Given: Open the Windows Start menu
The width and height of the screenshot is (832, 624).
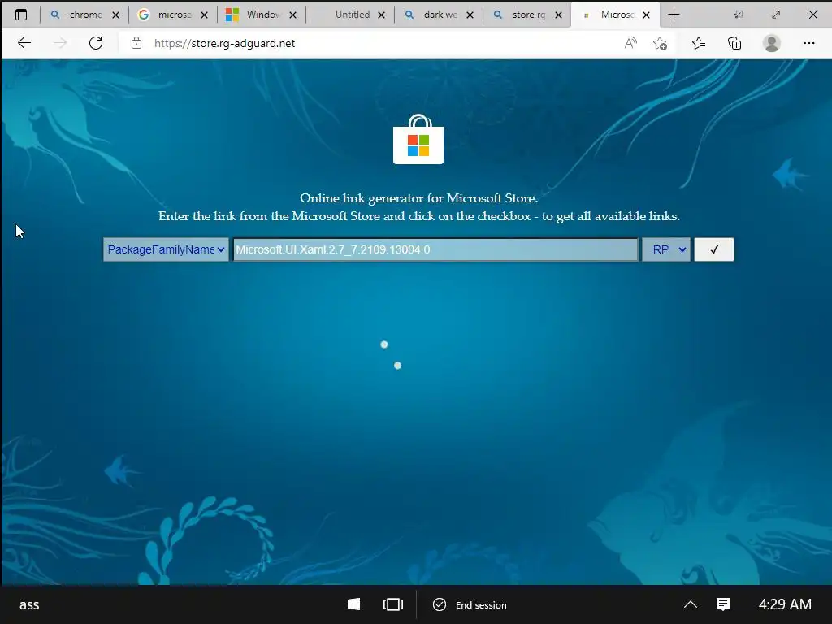Looking at the screenshot, I should point(354,604).
